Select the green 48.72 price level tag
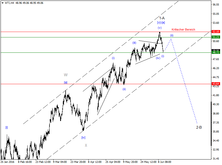222x165 pixels. pyautogui.click(x=216, y=52)
